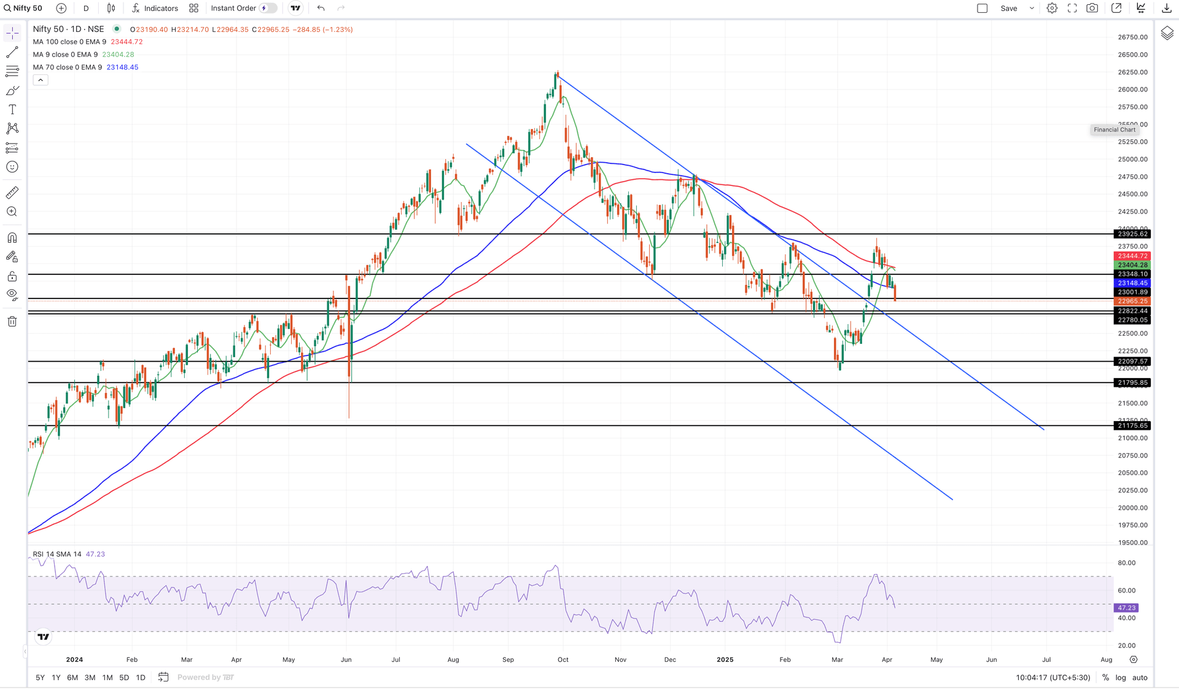Redo the chart action
The height and width of the screenshot is (690, 1179).
341,9
